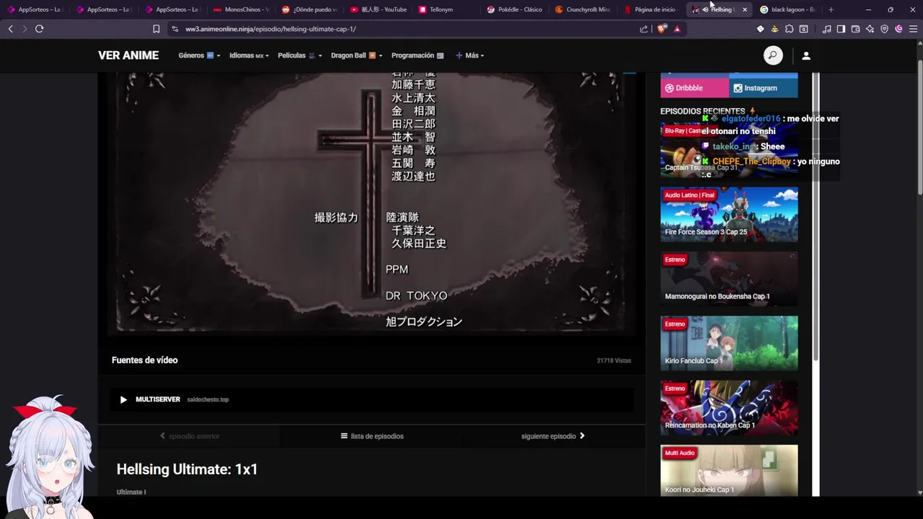Open Reincarnation no Kaben Cap 1 thumbnail

click(729, 407)
